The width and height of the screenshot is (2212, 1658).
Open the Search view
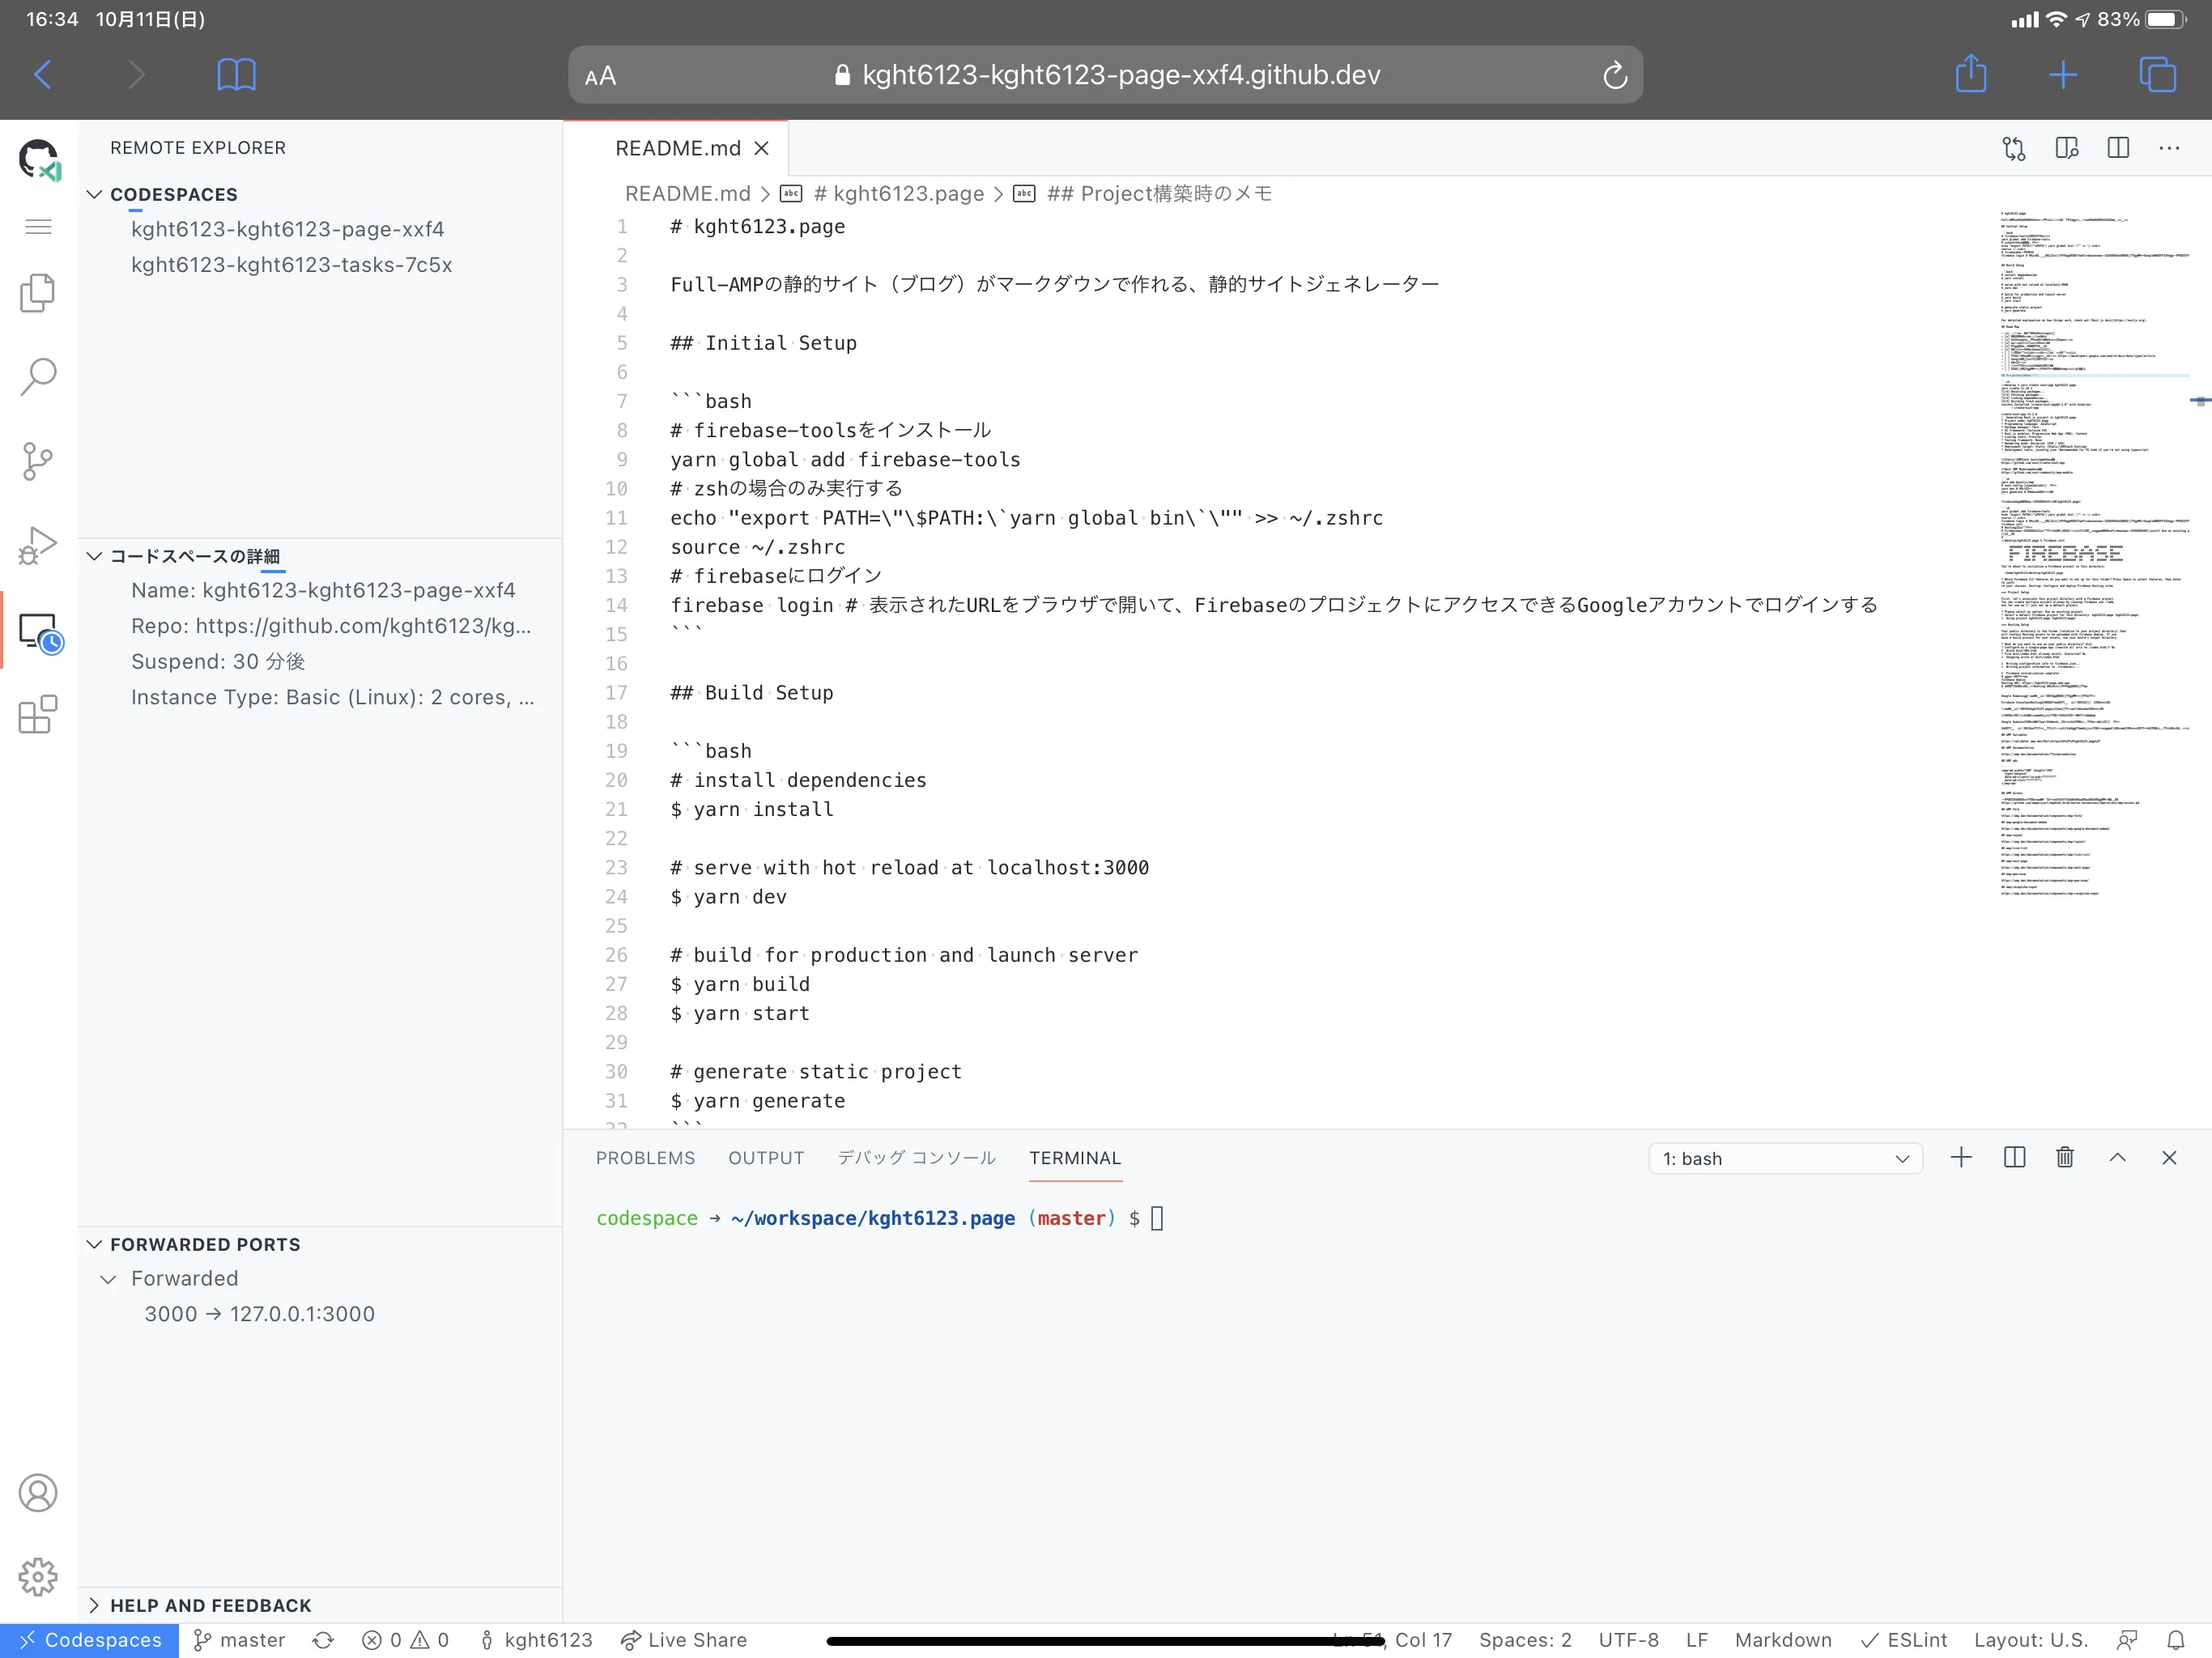(x=39, y=377)
